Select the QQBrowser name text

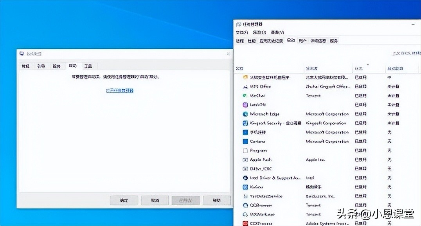tap(261, 205)
